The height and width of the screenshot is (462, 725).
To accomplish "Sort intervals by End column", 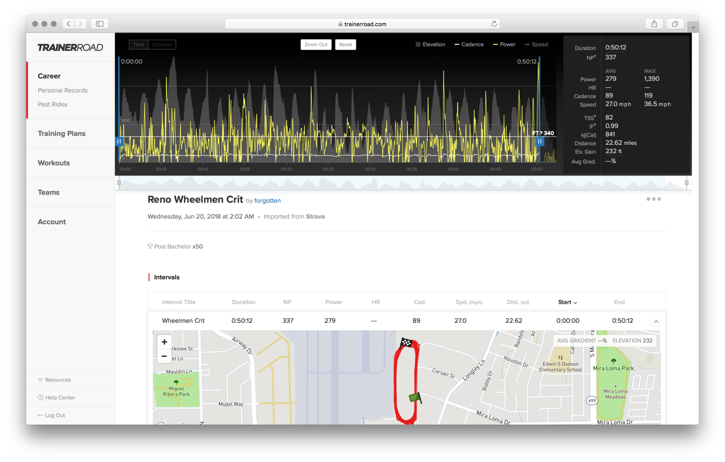I will click(x=619, y=302).
